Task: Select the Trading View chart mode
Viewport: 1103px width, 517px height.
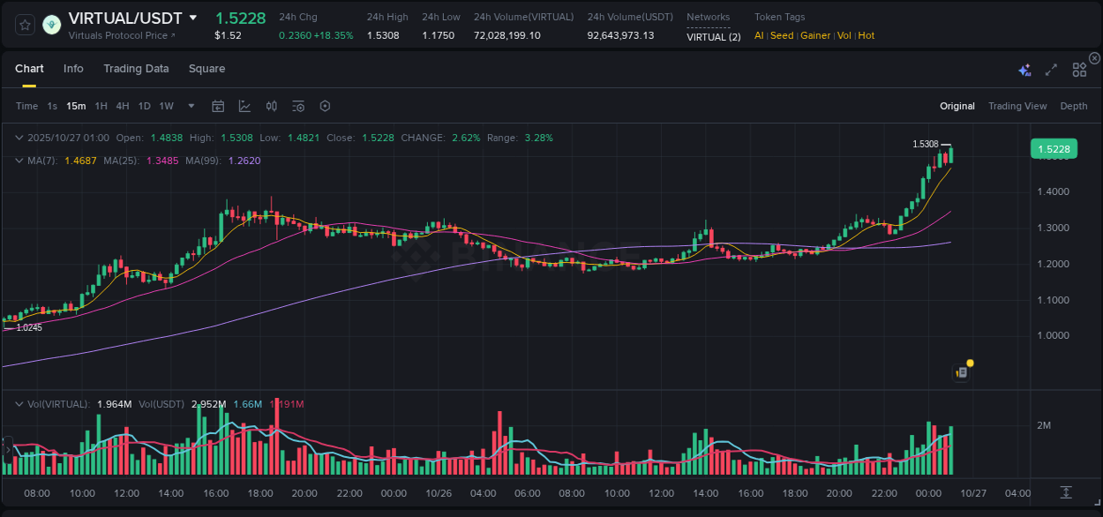Action: pyautogui.click(x=1017, y=106)
